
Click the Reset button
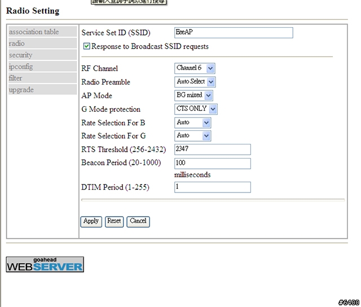pyautogui.click(x=114, y=222)
